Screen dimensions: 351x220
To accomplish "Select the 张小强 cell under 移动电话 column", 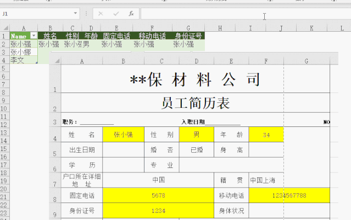I will [x=153, y=44].
